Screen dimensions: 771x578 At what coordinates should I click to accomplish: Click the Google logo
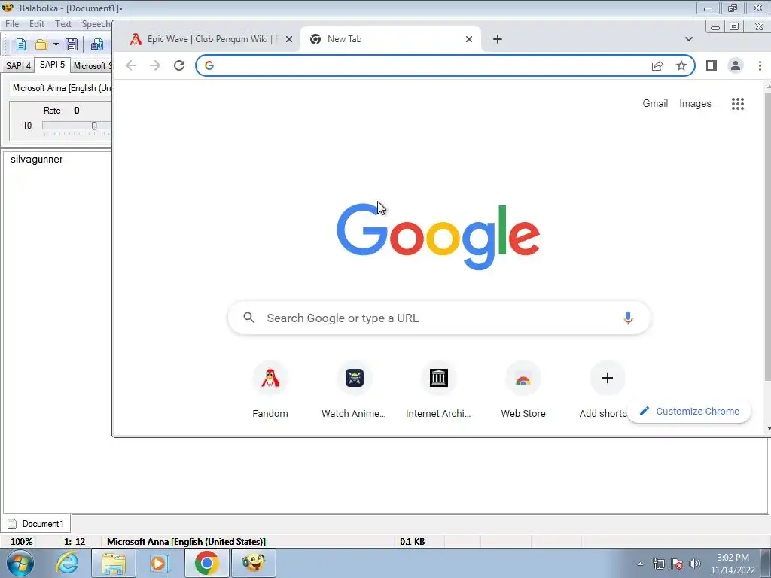438,236
